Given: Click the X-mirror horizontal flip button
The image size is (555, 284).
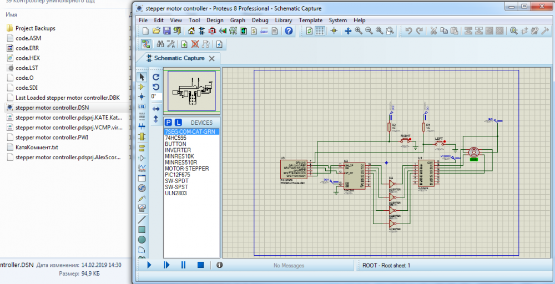Looking at the screenshot, I should (156, 109).
